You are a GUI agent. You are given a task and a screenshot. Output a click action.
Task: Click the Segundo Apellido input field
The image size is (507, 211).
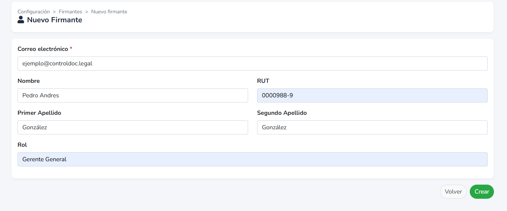[372, 127]
